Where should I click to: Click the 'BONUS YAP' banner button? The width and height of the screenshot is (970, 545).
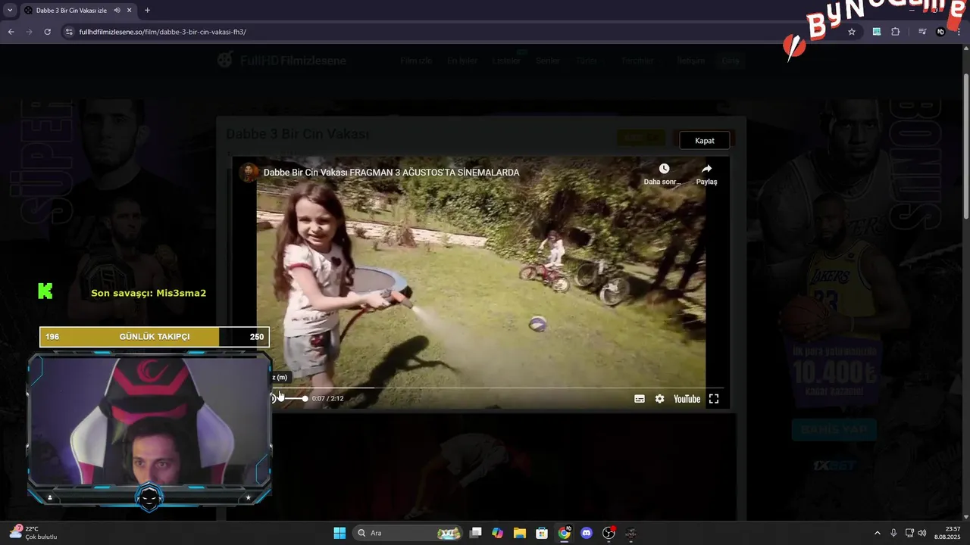tap(834, 429)
